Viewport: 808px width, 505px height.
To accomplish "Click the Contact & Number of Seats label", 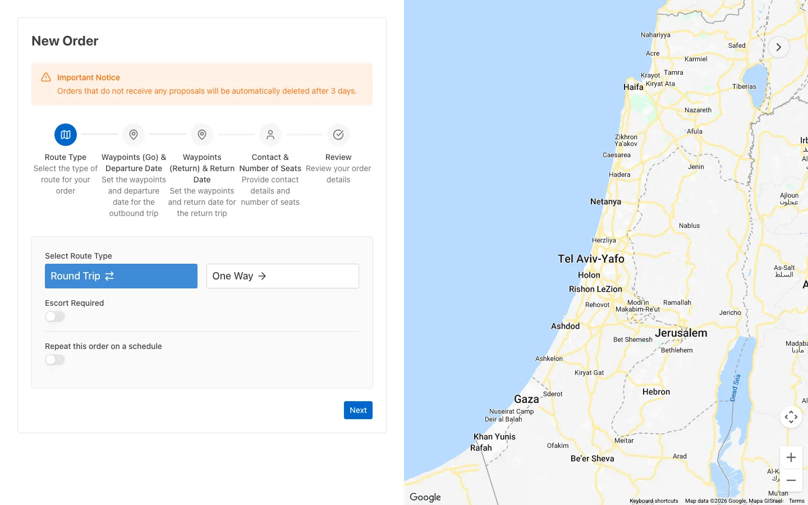I will click(270, 163).
